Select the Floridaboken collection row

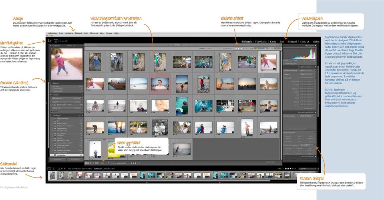point(66,155)
